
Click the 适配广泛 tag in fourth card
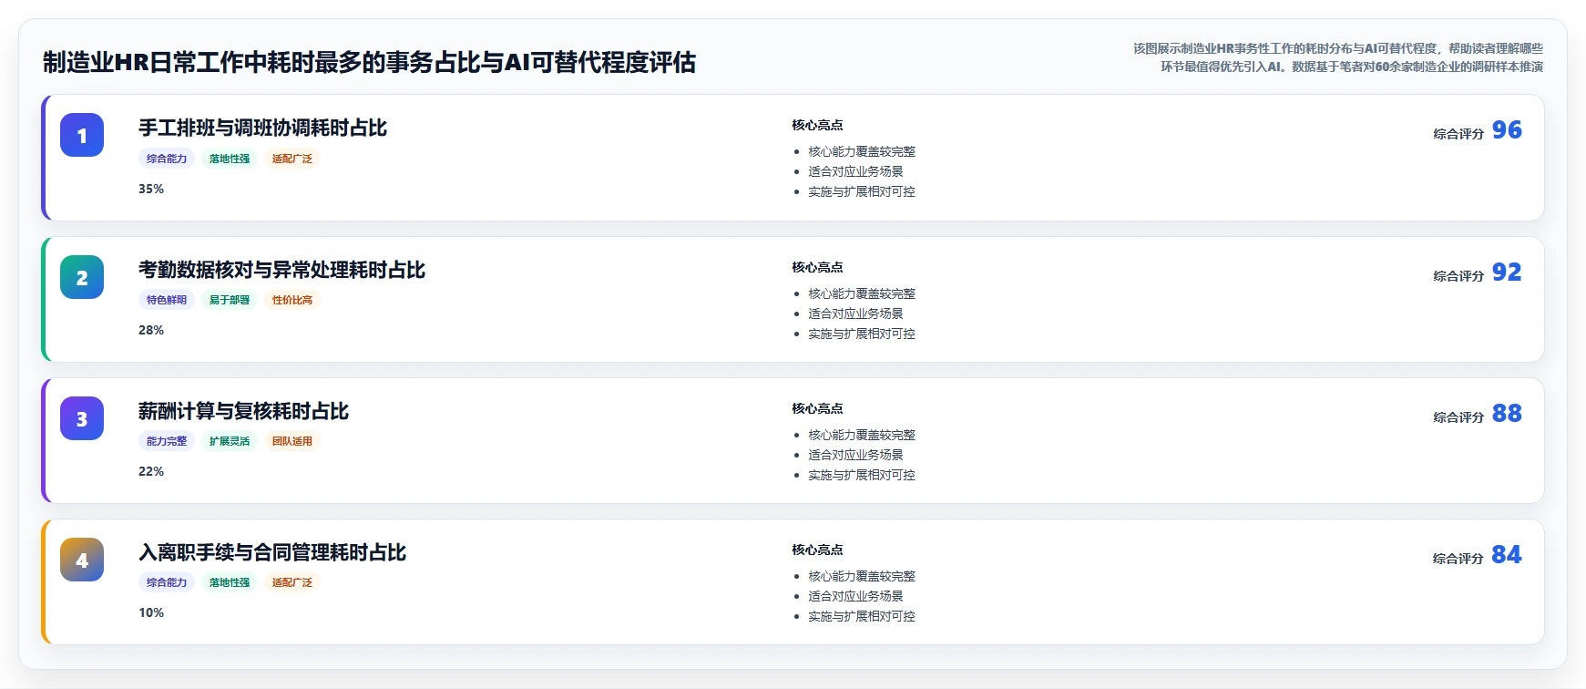click(292, 582)
